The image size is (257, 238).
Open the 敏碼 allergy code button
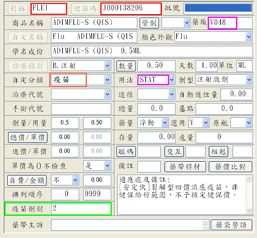pos(126,151)
